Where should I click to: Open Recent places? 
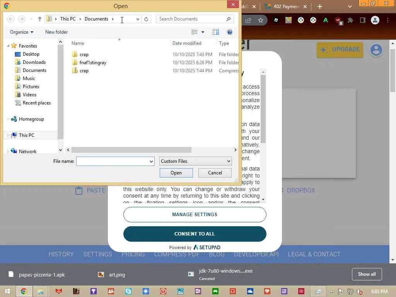pos(37,103)
